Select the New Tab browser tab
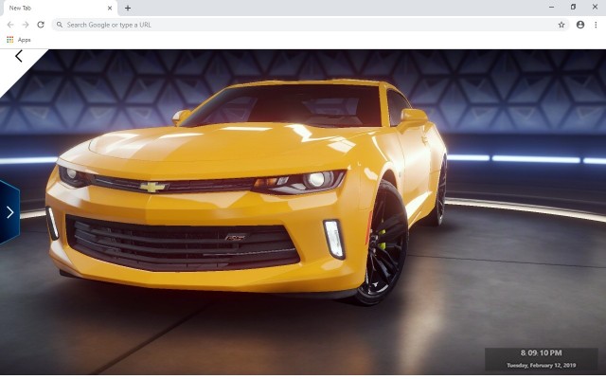Viewport: 606px width, 379px height. click(59, 8)
